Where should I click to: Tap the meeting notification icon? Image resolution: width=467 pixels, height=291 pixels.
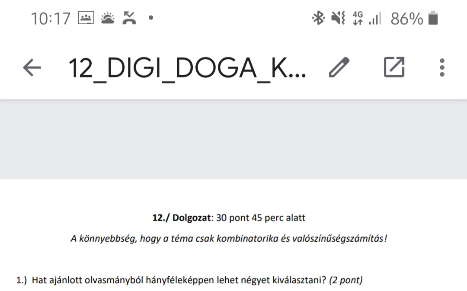coord(86,18)
